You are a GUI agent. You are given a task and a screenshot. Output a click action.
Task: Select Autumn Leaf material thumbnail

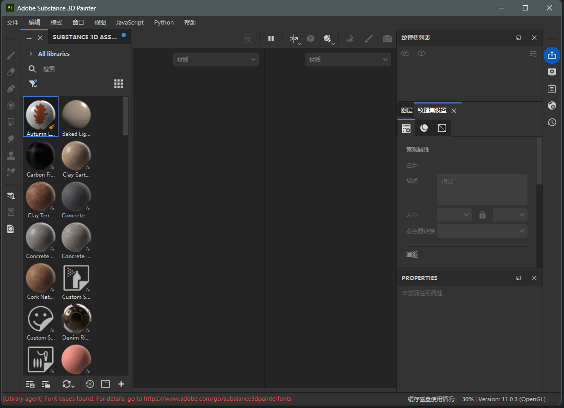(x=41, y=116)
